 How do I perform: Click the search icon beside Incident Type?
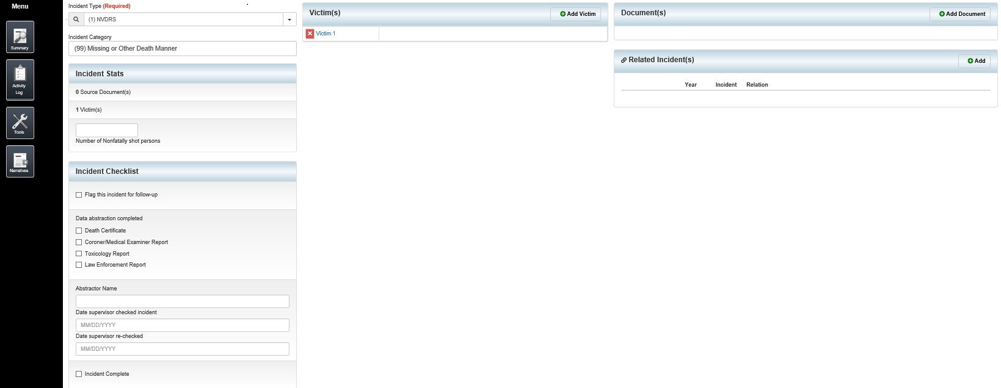coord(76,20)
